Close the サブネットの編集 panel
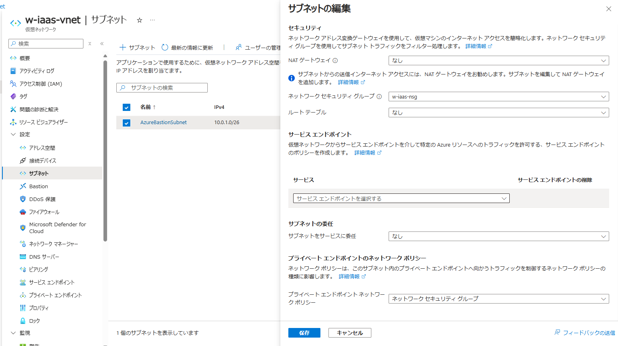The image size is (618, 346). coord(608,9)
